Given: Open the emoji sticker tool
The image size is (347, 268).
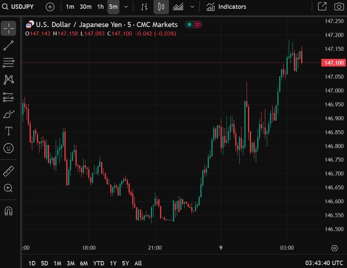Looking at the screenshot, I should [x=9, y=148].
